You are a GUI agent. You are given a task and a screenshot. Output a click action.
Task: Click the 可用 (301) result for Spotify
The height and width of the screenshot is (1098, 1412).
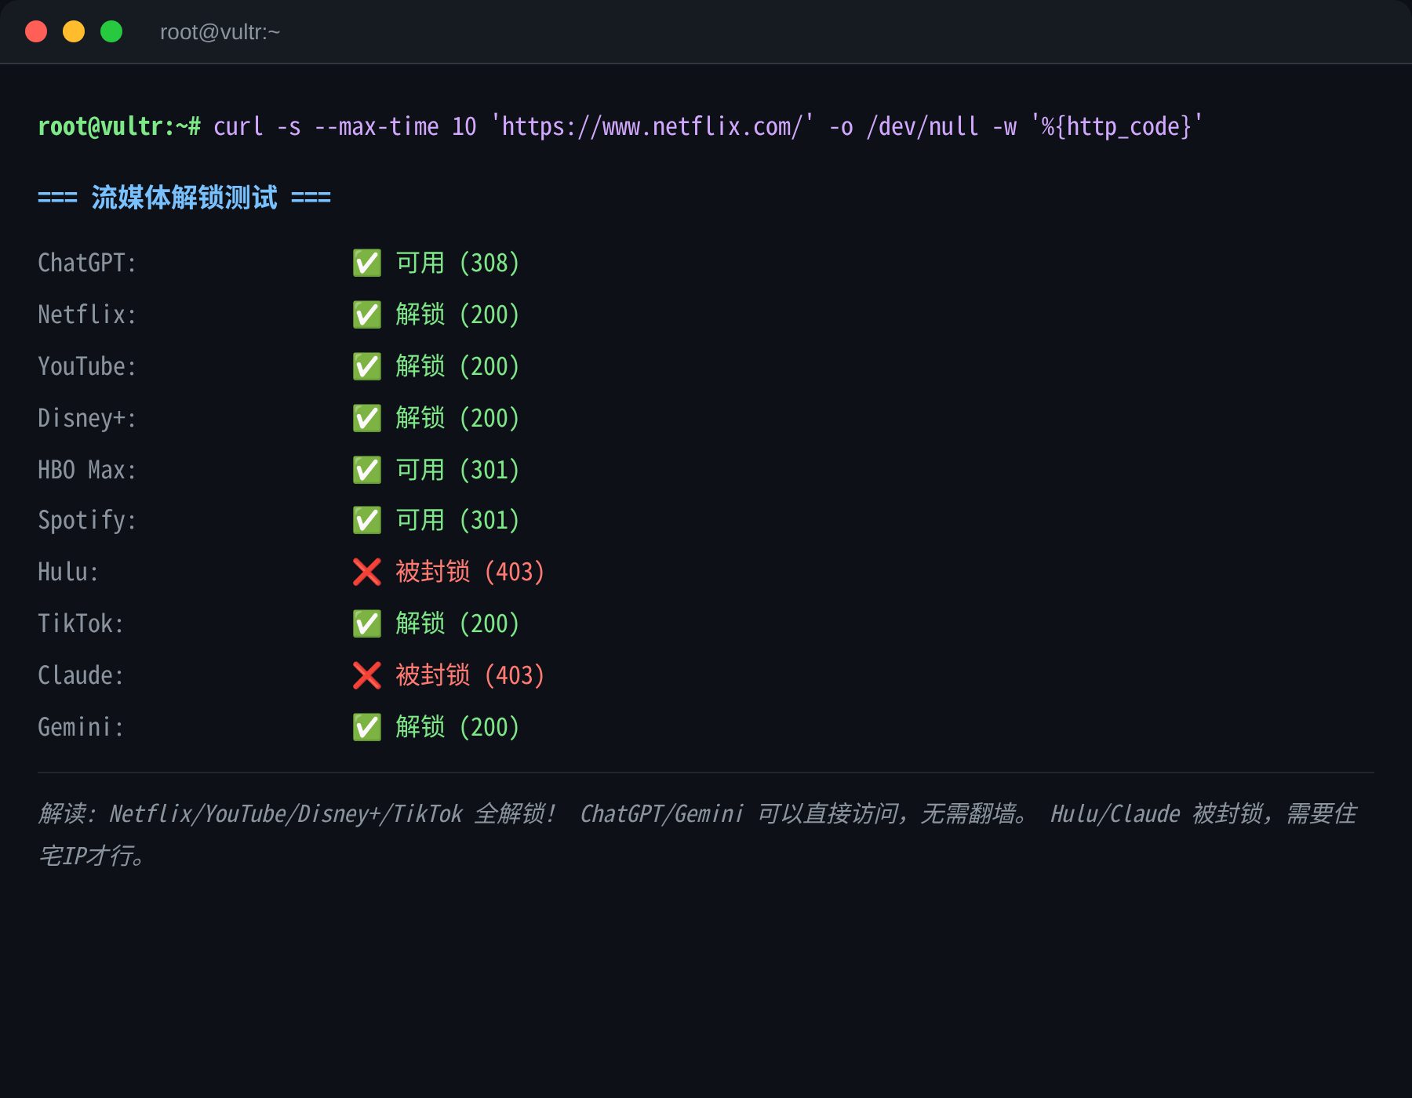tap(458, 520)
